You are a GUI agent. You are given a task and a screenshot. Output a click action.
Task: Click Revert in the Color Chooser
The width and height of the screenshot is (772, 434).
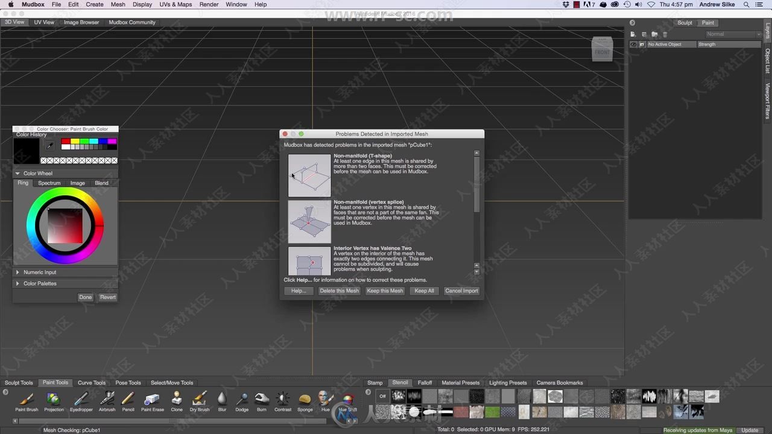point(108,297)
